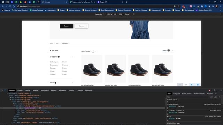
Task: Expand the Color filter section
Action: [72, 83]
